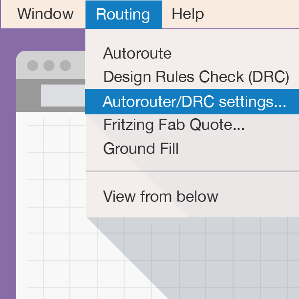Viewport: 299px width, 299px height.
Task: Click the Routing menu in the menu bar
Action: tap(124, 15)
